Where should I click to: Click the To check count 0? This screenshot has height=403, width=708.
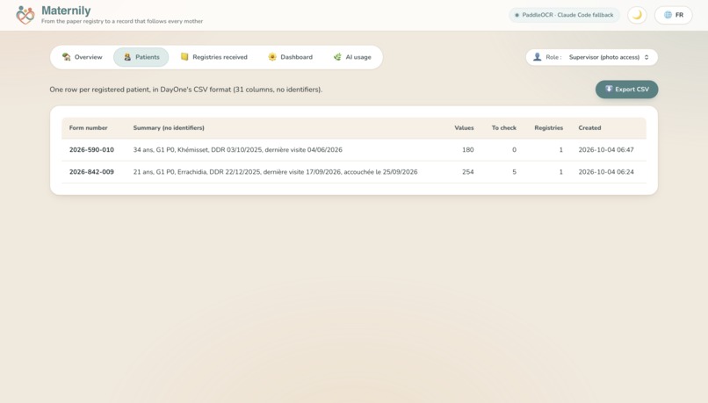tap(514, 150)
